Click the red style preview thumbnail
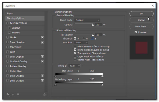 coord(142,48)
